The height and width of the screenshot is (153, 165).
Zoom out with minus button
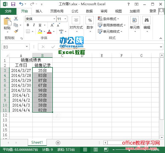pos(114,149)
